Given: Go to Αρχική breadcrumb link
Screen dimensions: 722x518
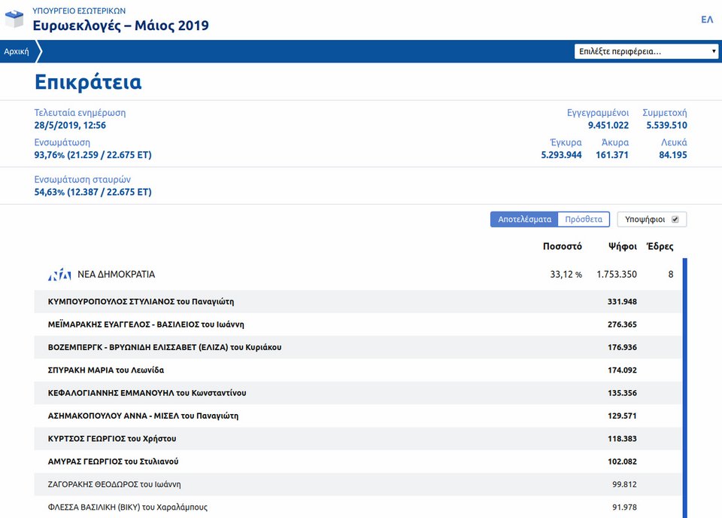Looking at the screenshot, I should click(x=17, y=51).
